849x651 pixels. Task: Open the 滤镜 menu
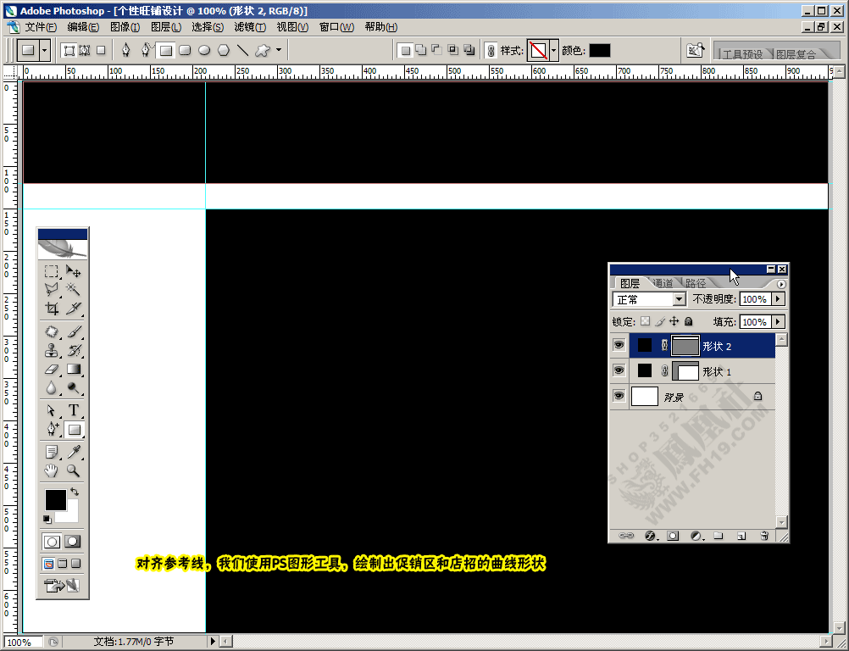point(250,26)
